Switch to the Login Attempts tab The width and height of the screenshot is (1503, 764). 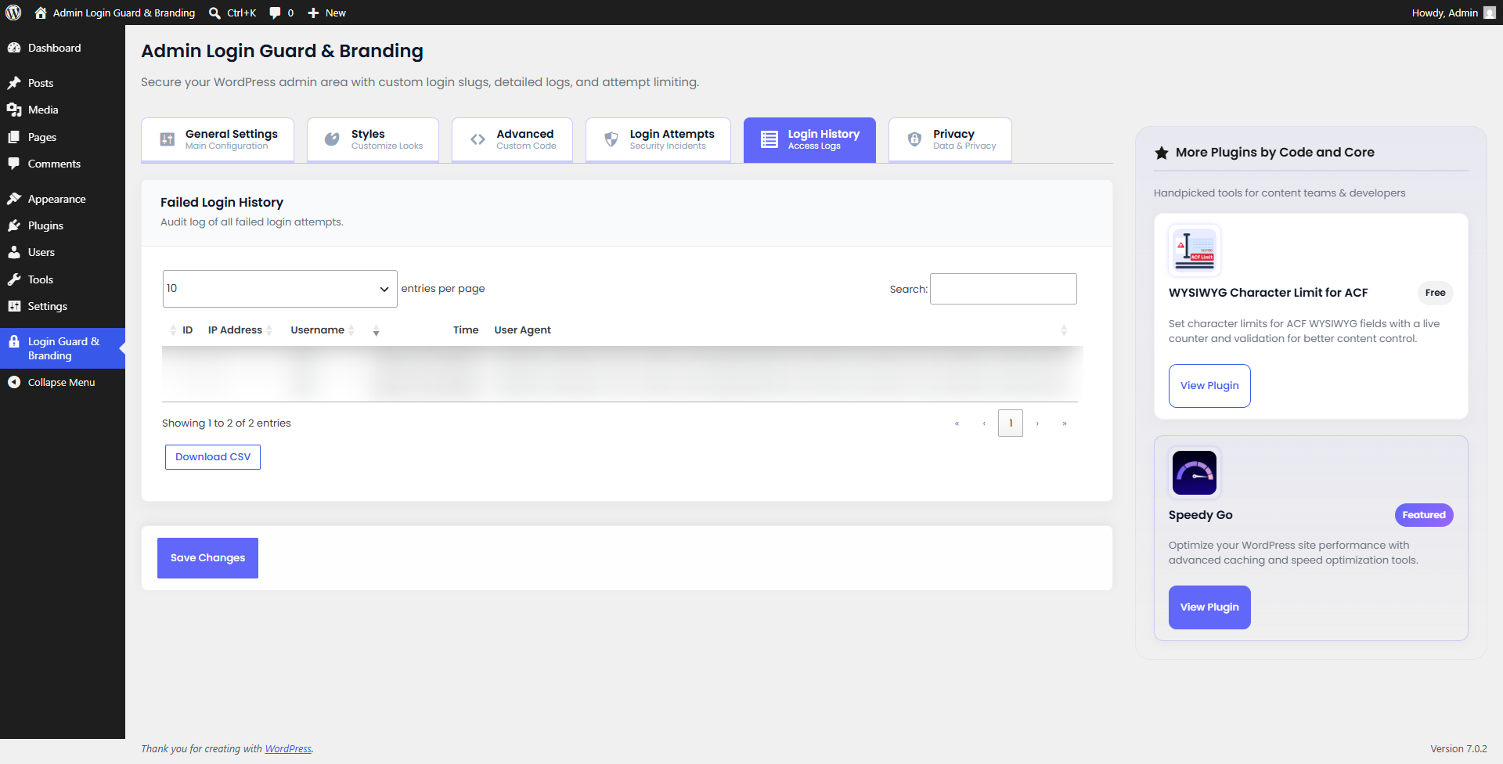click(x=658, y=139)
